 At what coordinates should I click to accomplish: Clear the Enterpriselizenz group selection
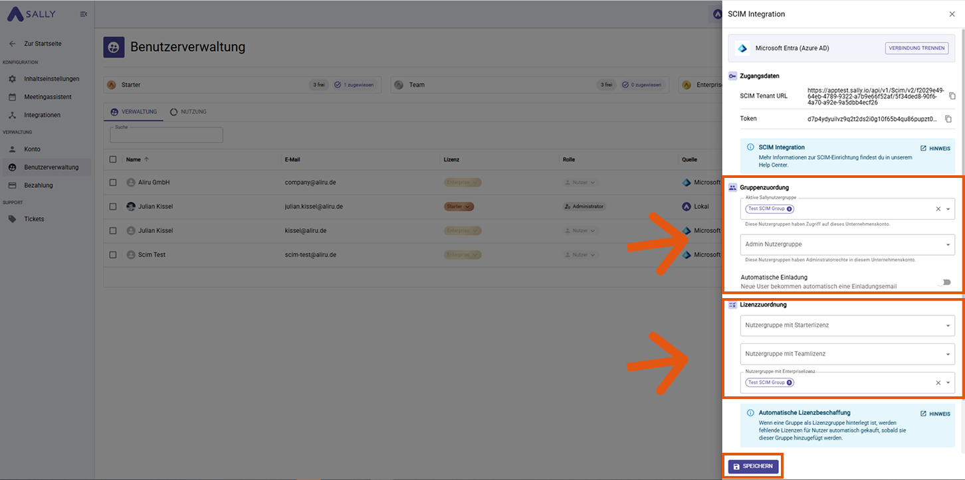pyautogui.click(x=938, y=383)
